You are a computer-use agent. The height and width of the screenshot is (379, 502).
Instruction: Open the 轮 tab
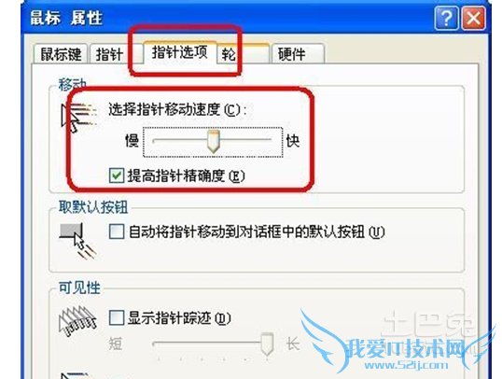click(243, 54)
